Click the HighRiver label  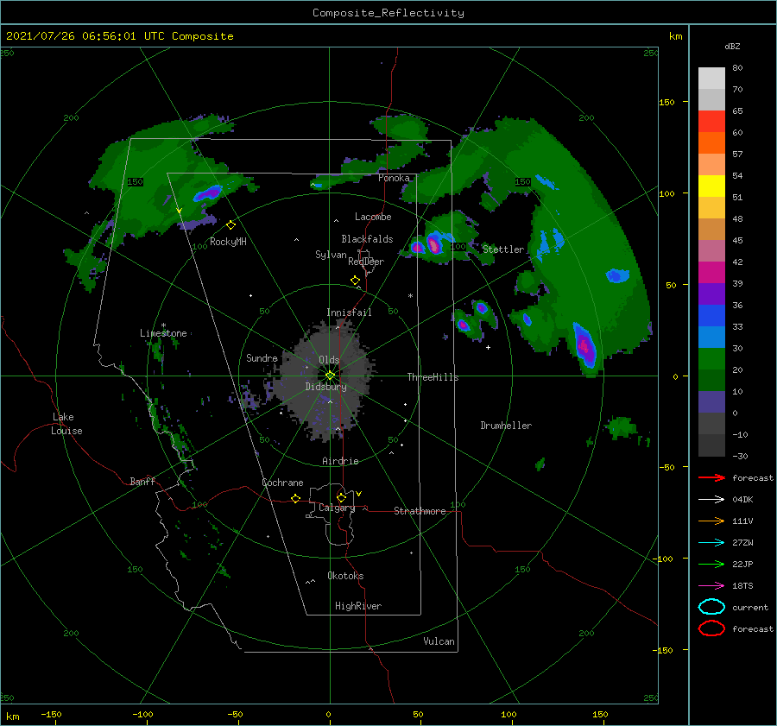pyautogui.click(x=358, y=606)
